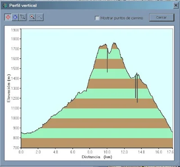180x167 pixels.
Task: Click the 1200 elevation axis label
Action: click(x=15, y=98)
